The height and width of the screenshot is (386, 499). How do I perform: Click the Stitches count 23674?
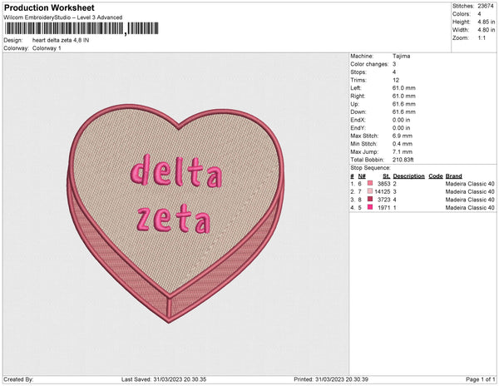click(x=486, y=6)
